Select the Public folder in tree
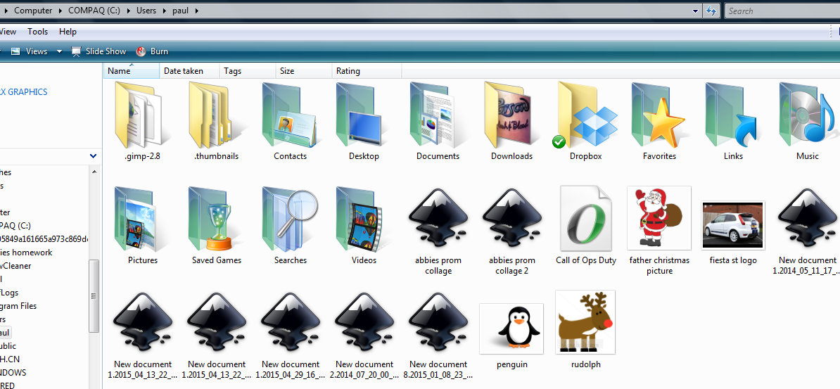The width and height of the screenshot is (840, 389). click(x=8, y=346)
